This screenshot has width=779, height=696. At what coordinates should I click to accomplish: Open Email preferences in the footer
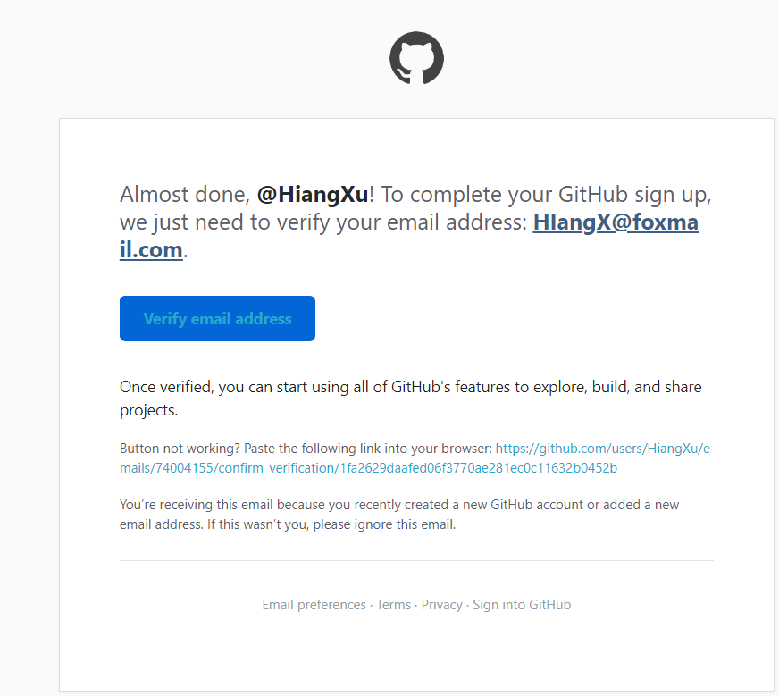[x=314, y=605]
